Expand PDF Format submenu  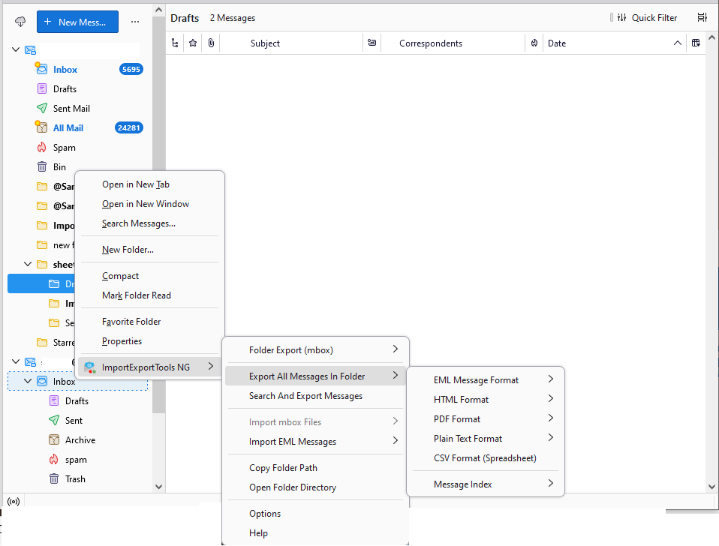486,419
